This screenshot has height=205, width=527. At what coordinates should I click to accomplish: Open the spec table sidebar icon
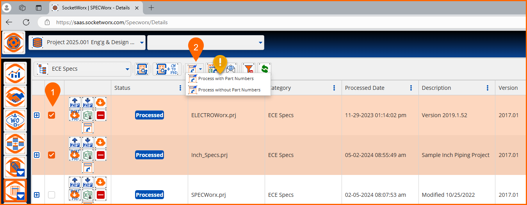tap(15, 191)
